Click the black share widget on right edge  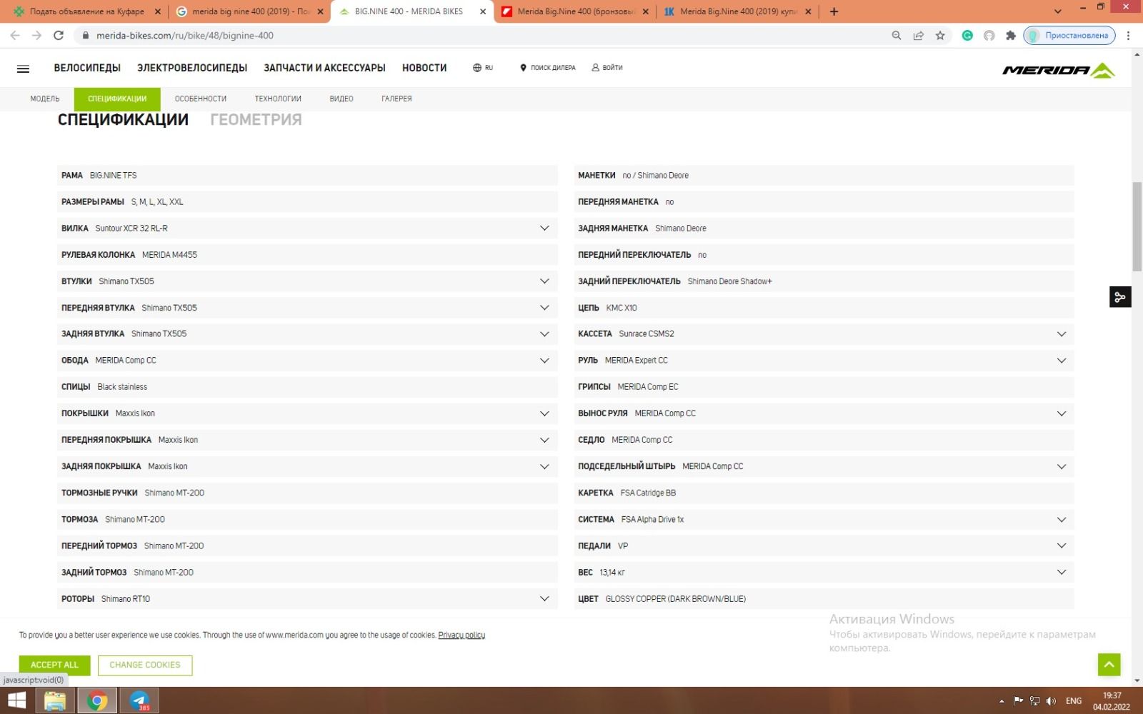click(x=1120, y=296)
